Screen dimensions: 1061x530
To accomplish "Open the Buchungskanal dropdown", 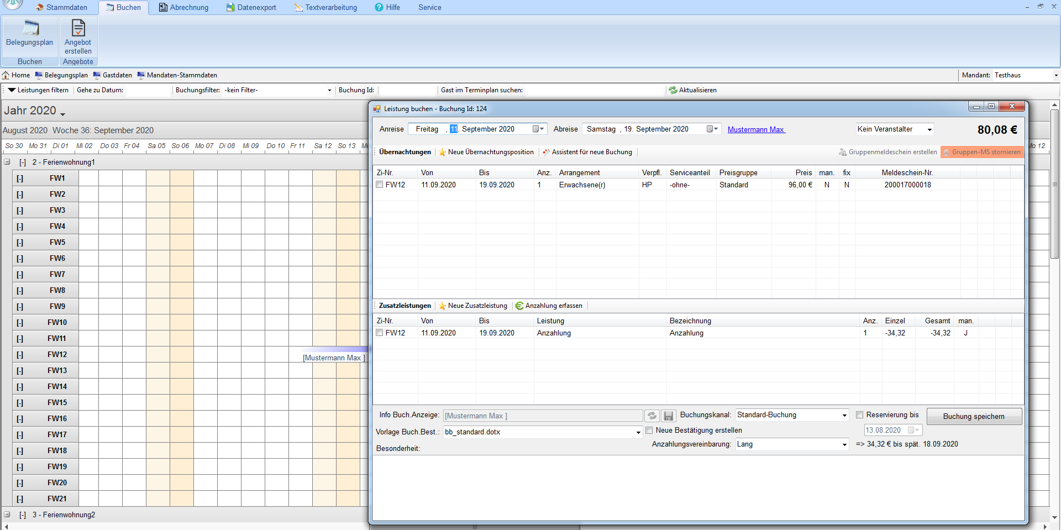I will coord(844,416).
